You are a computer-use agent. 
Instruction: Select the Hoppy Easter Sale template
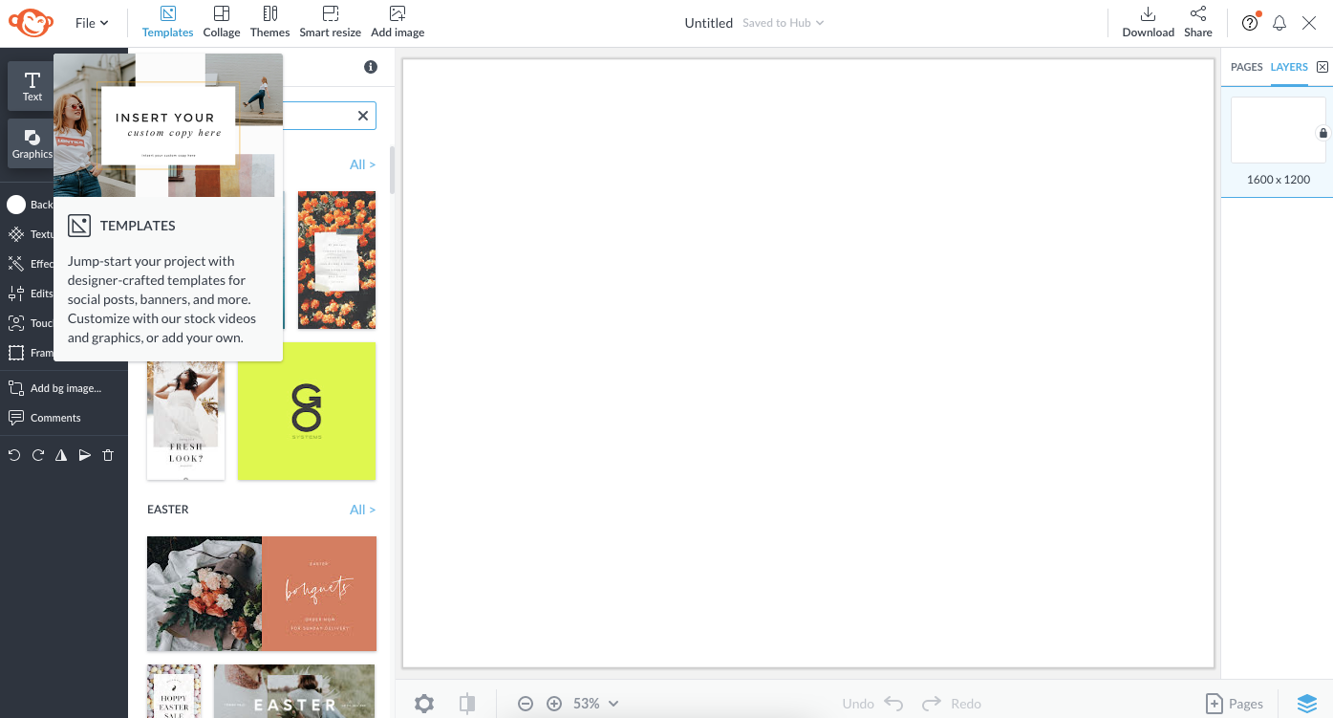click(174, 691)
